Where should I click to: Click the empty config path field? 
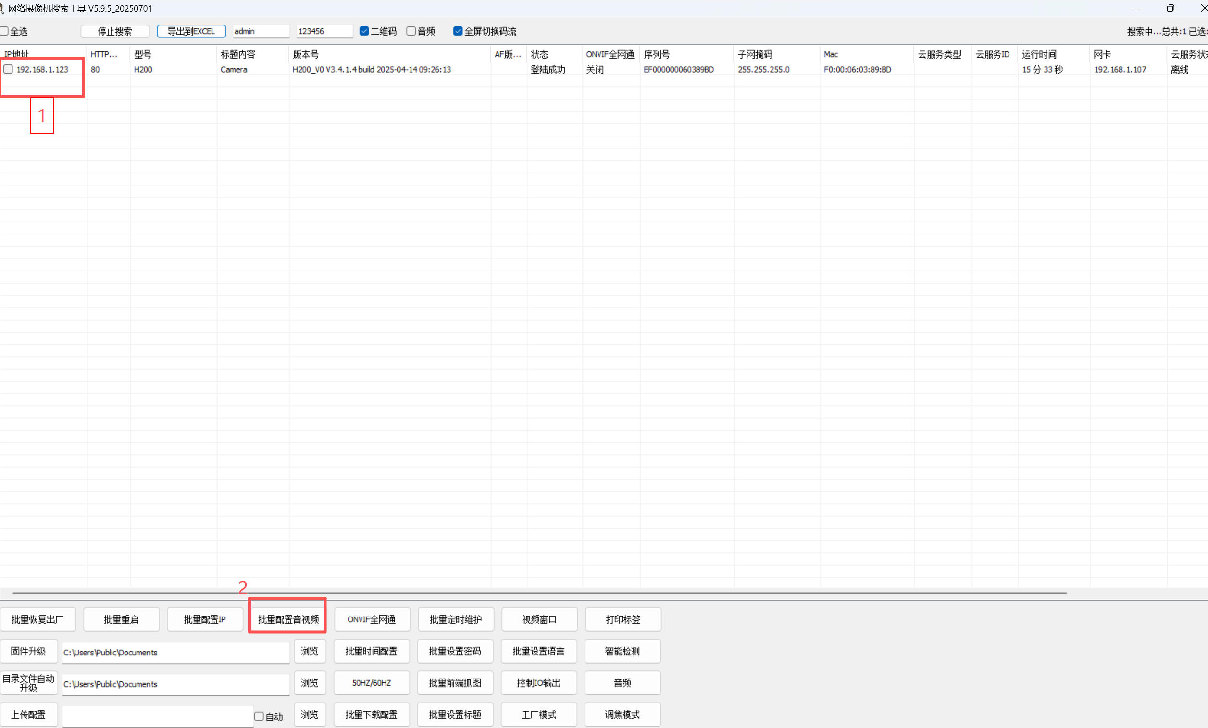157,716
